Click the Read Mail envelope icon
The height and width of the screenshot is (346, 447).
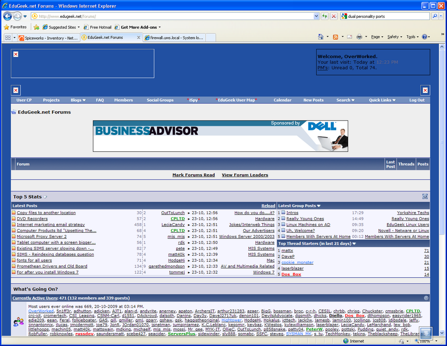point(350,37)
